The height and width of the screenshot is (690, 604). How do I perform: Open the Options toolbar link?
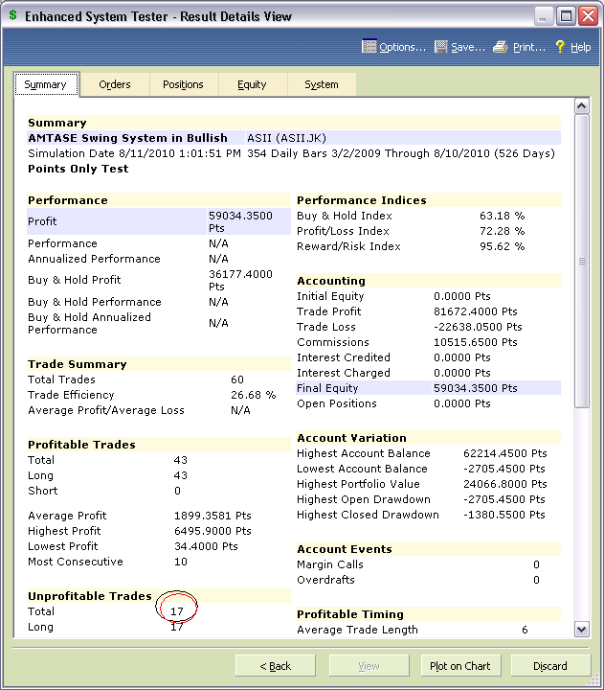(402, 47)
